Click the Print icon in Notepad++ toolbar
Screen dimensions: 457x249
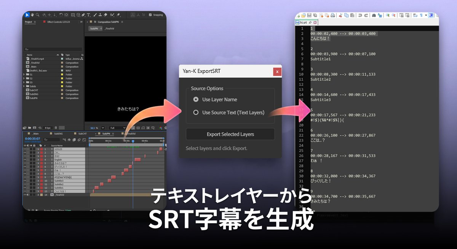pyautogui.click(x=332, y=15)
